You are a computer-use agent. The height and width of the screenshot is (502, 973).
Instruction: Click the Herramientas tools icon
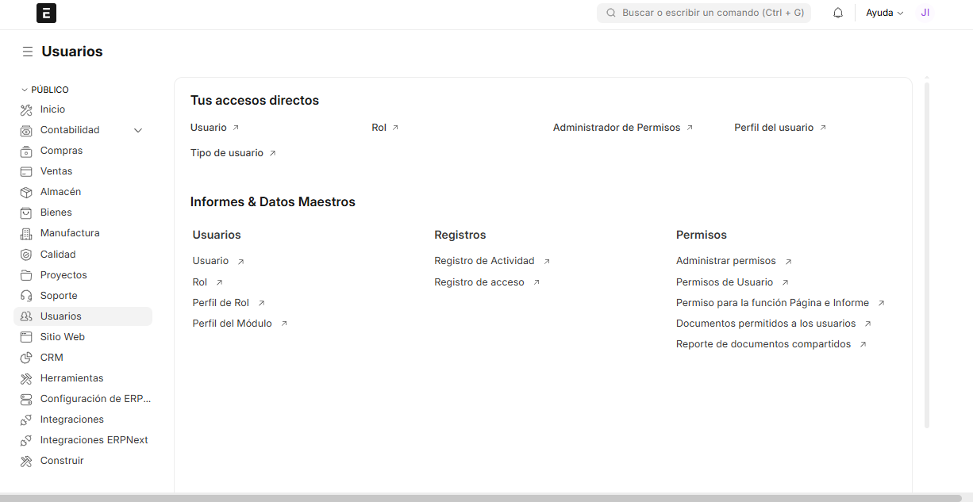[x=26, y=378]
